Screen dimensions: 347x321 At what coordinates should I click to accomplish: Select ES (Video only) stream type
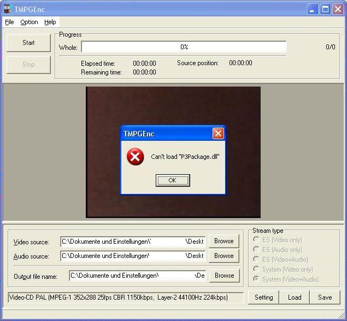(x=277, y=240)
